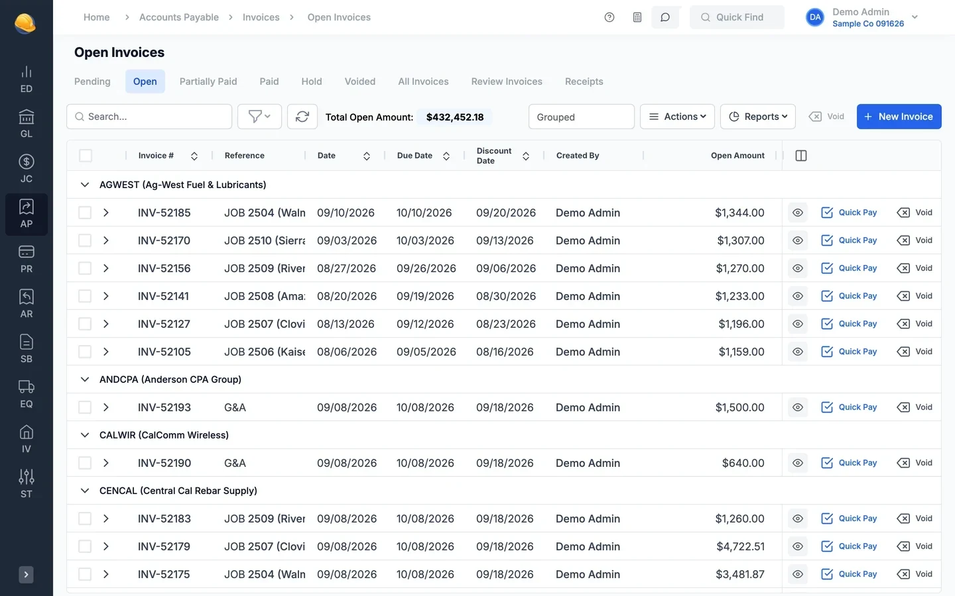Open the calculator icon in header
This screenshot has width=955, height=596.
(637, 17)
